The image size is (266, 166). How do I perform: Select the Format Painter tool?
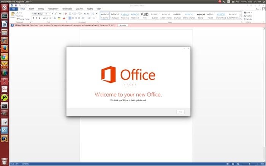click(x=23, y=19)
